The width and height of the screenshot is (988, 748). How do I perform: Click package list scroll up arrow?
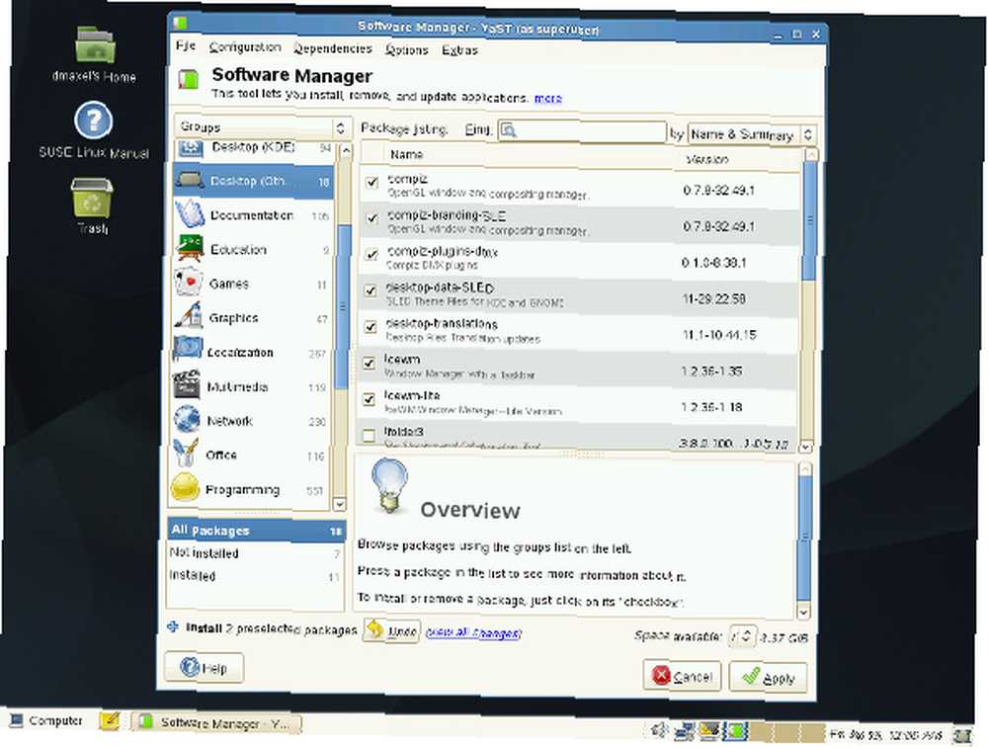pos(811,154)
